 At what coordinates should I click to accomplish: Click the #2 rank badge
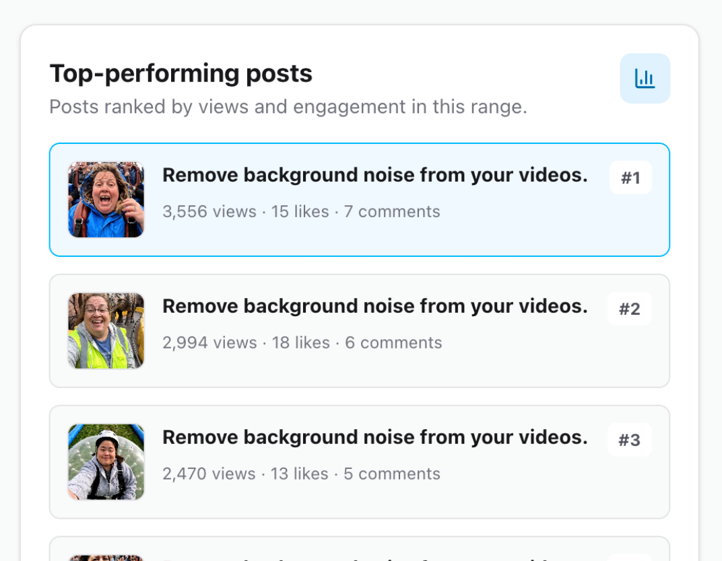click(x=630, y=309)
